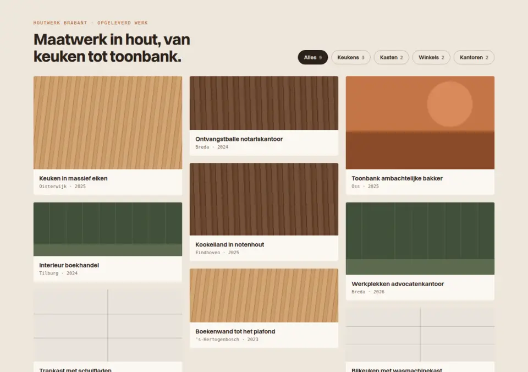The height and width of the screenshot is (372, 528).
Task: Click the "Breda · 2024" caption
Action: click(212, 147)
